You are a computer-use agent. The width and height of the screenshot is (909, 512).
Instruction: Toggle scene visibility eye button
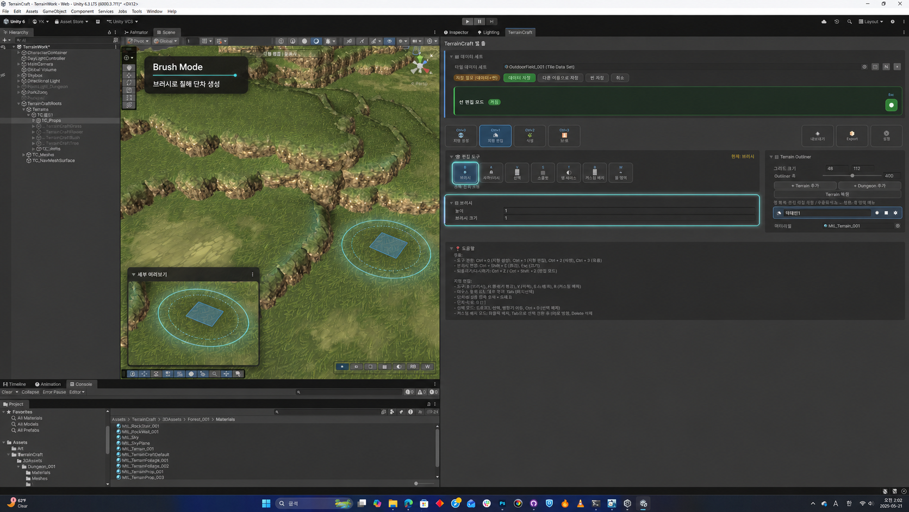[389, 41]
